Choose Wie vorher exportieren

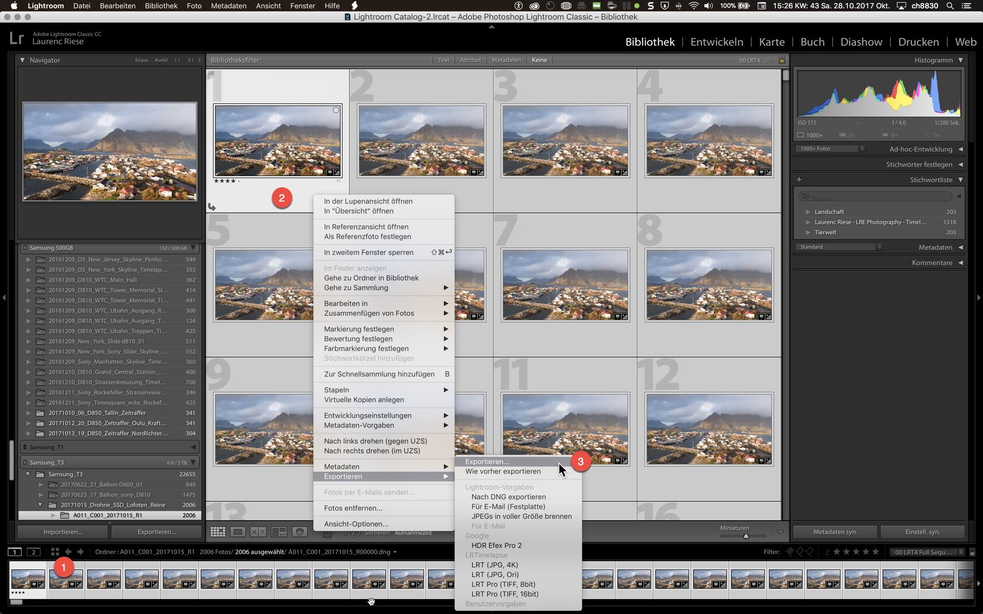(x=518, y=471)
